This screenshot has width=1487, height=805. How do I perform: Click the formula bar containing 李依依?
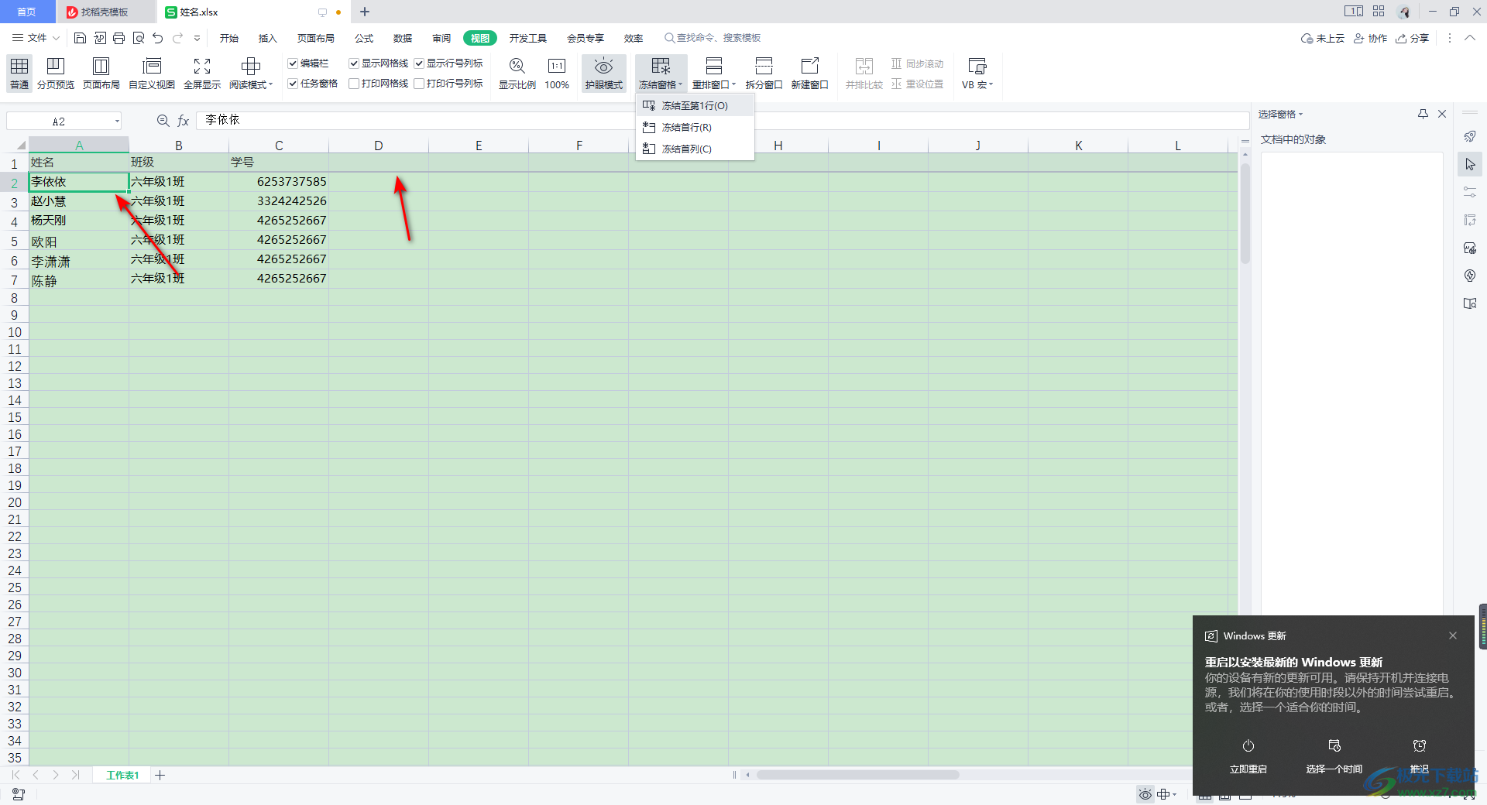(x=722, y=120)
